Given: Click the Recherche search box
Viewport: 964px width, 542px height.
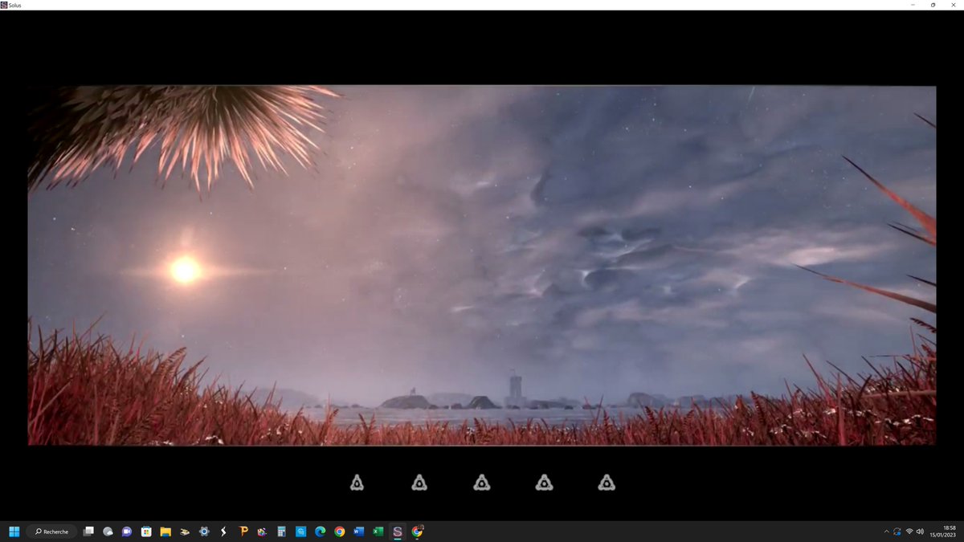Looking at the screenshot, I should click(52, 532).
